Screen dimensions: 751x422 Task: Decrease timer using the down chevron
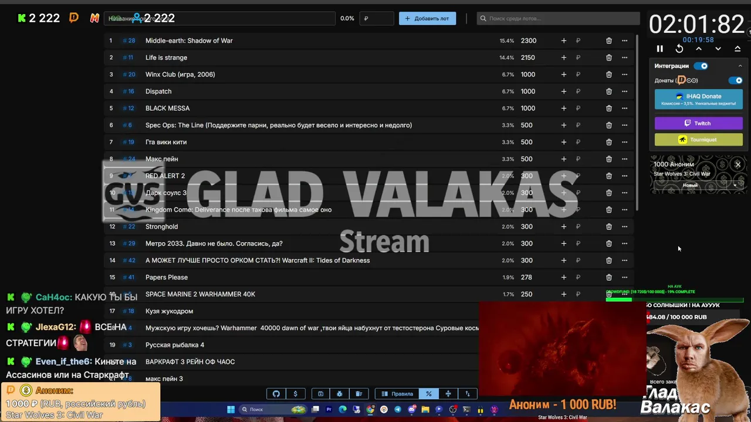[718, 49]
